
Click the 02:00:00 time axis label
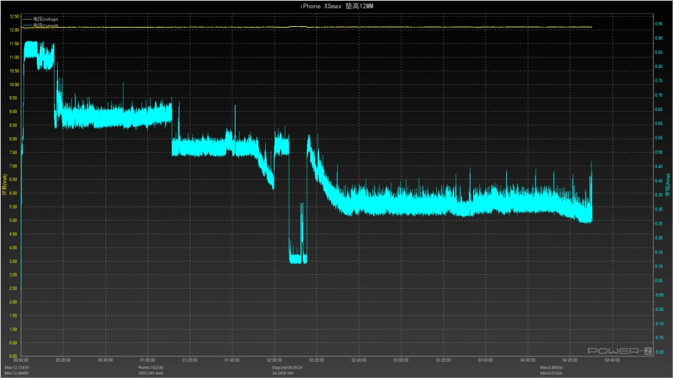(275, 361)
